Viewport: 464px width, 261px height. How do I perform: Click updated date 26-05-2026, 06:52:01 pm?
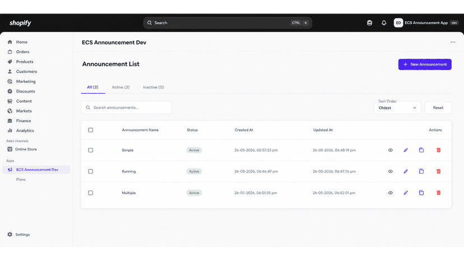pyautogui.click(x=334, y=193)
